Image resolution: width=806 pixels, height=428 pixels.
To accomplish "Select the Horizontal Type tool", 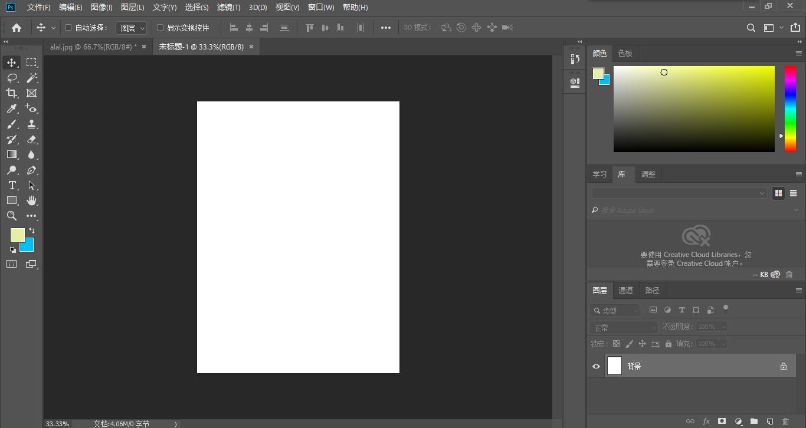I will click(12, 185).
